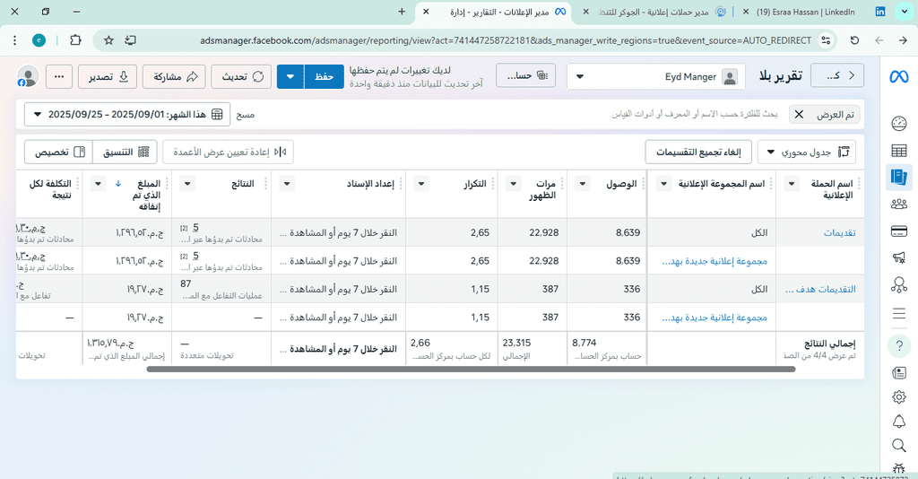Open the Audiences icon in the sidebar
This screenshot has height=479, width=918.
click(x=899, y=205)
